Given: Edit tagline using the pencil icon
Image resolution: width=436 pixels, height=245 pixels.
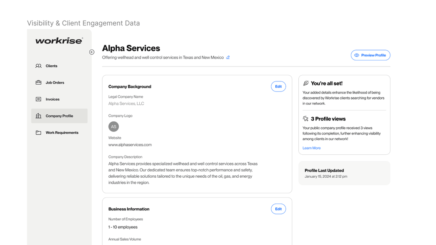Looking at the screenshot, I should pyautogui.click(x=228, y=58).
